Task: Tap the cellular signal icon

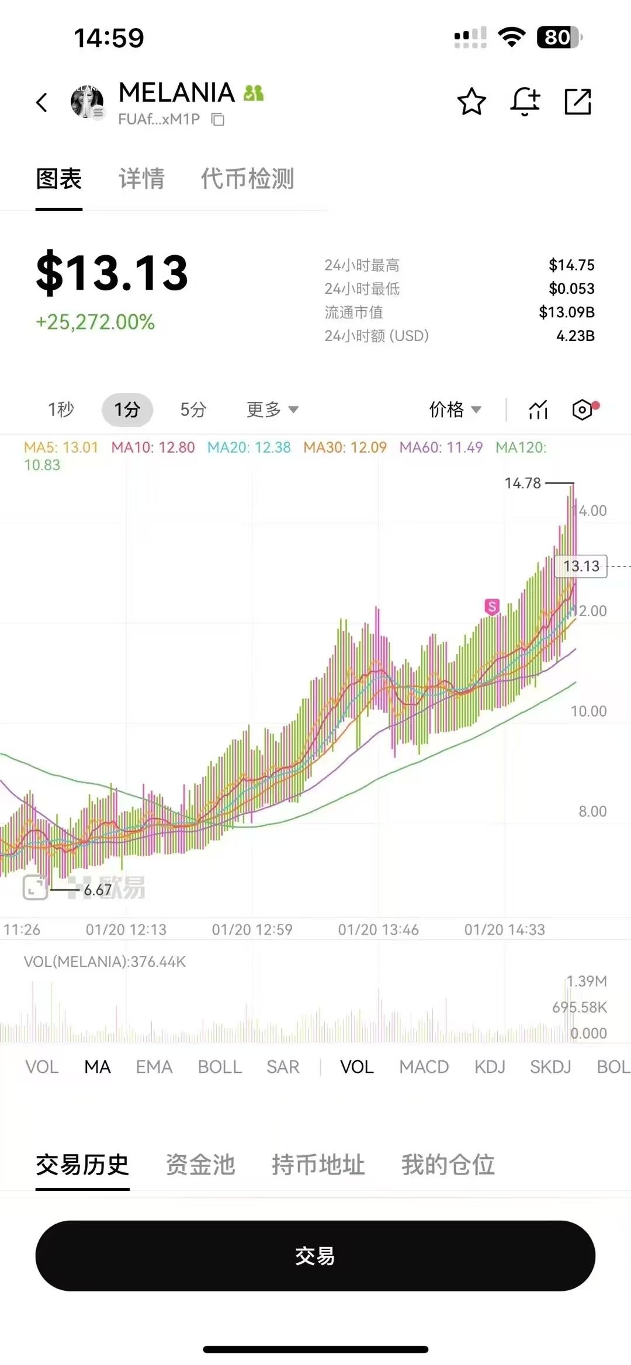Action: [x=470, y=37]
